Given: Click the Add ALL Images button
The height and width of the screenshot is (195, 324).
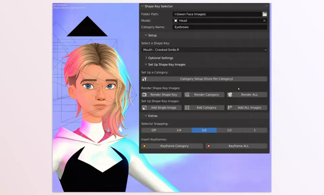Looking at the screenshot, I should [247, 108].
